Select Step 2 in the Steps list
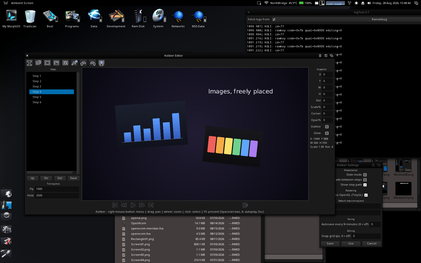 point(52,81)
